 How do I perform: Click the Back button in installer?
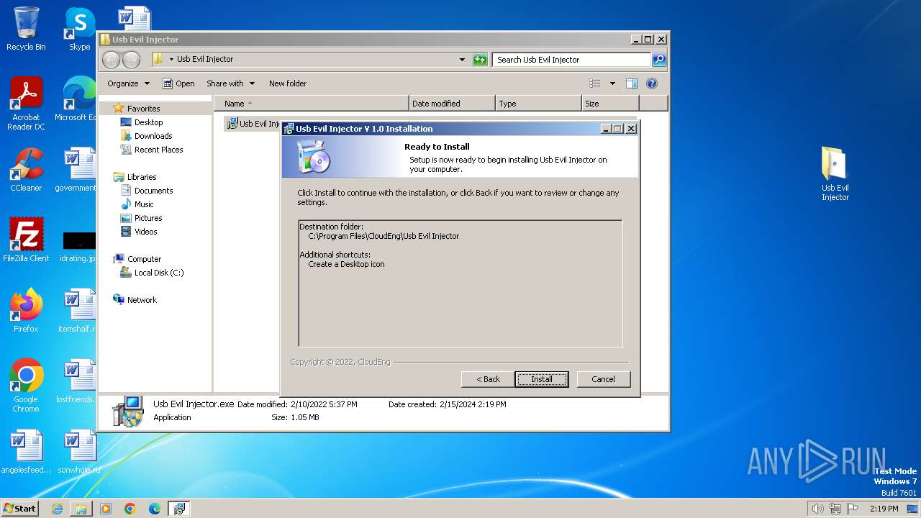point(488,379)
